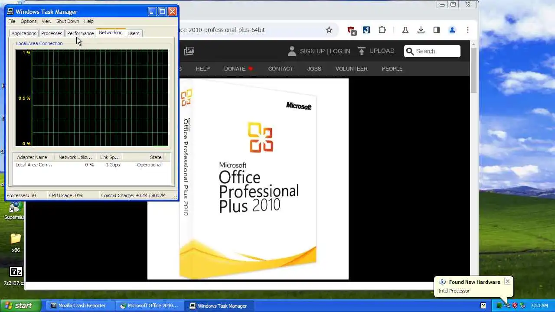Open the Chrome Labs flask icon
Screen dimensions: 555x312
point(405,30)
